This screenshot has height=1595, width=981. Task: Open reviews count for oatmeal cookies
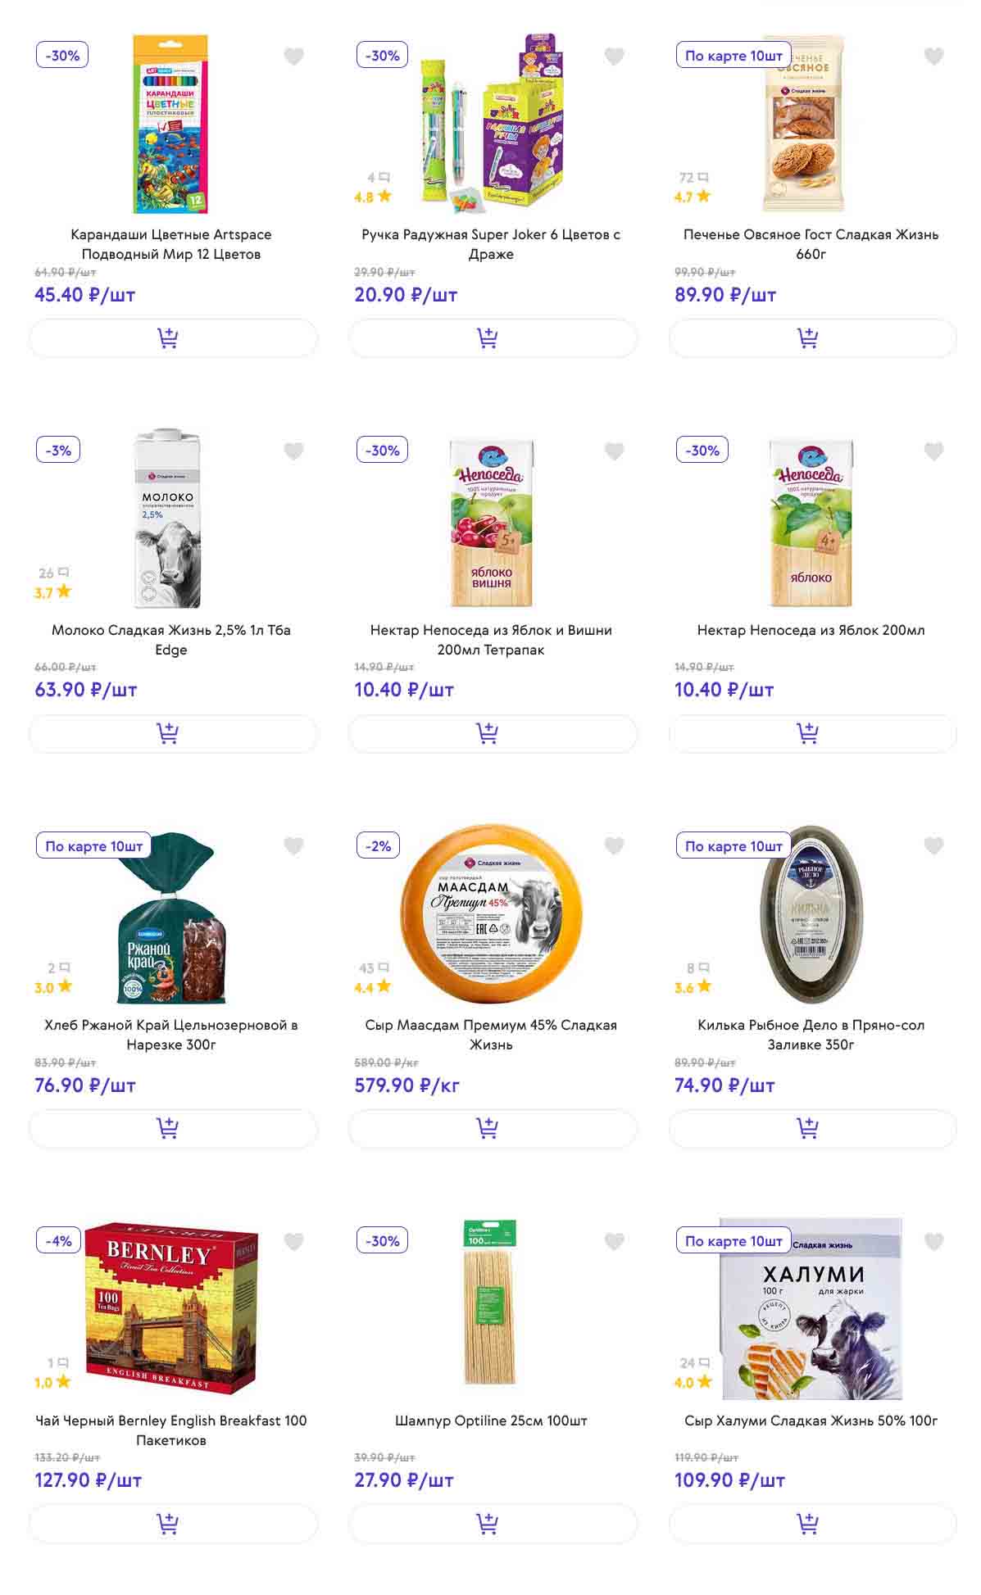pos(693,178)
